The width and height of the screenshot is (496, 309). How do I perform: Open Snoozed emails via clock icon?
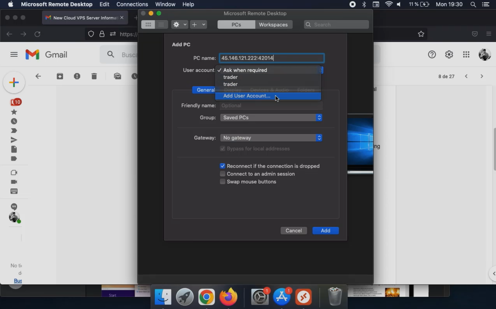[x=14, y=121]
